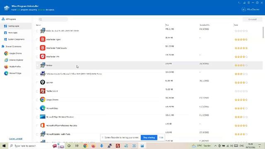
Task: Click the Bonjour star rating
Action: 241,65
